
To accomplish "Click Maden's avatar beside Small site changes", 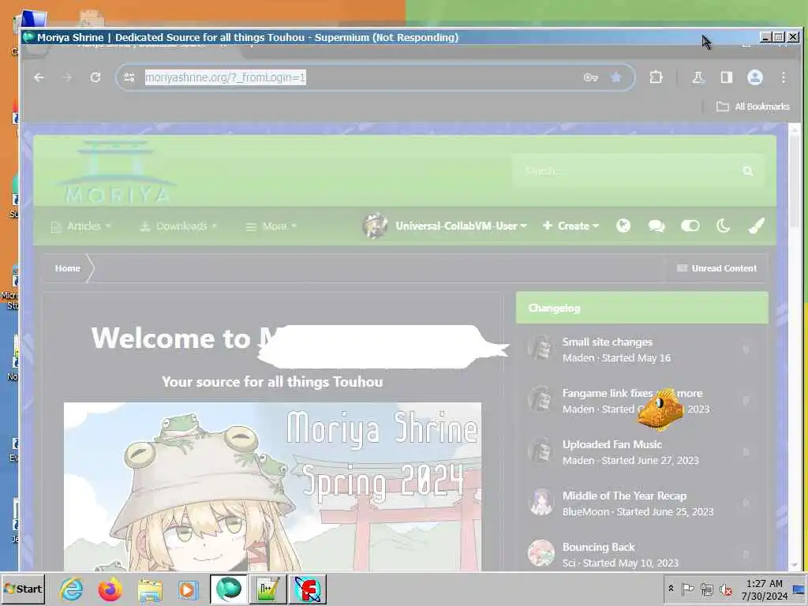I will [x=541, y=348].
